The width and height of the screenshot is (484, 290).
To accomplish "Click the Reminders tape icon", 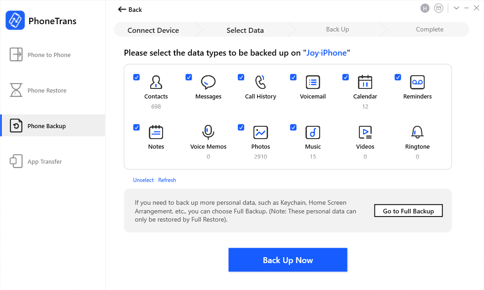I will point(417,82).
